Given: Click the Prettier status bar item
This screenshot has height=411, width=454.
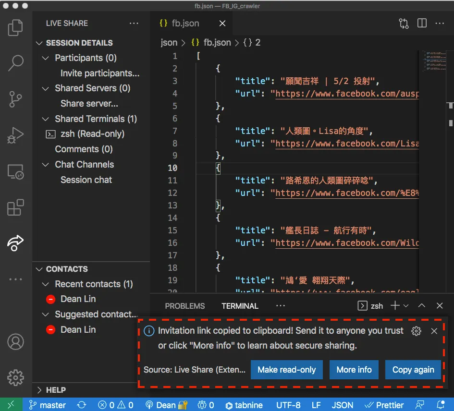Looking at the screenshot, I should pyautogui.click(x=384, y=405).
